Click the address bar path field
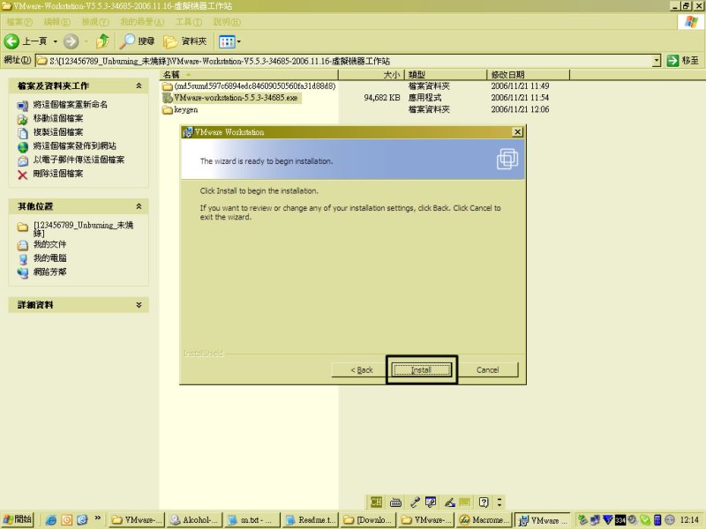Image resolution: width=706 pixels, height=529 pixels. tap(344, 61)
